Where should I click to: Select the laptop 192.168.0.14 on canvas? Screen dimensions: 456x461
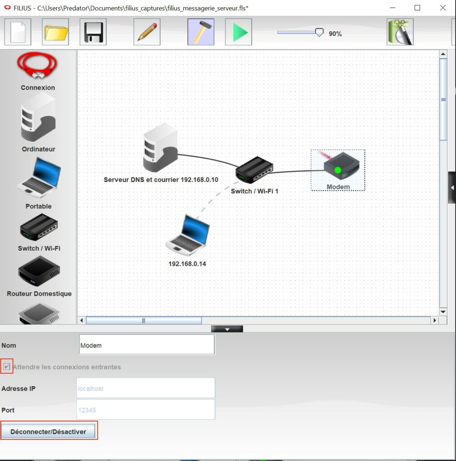click(x=188, y=235)
